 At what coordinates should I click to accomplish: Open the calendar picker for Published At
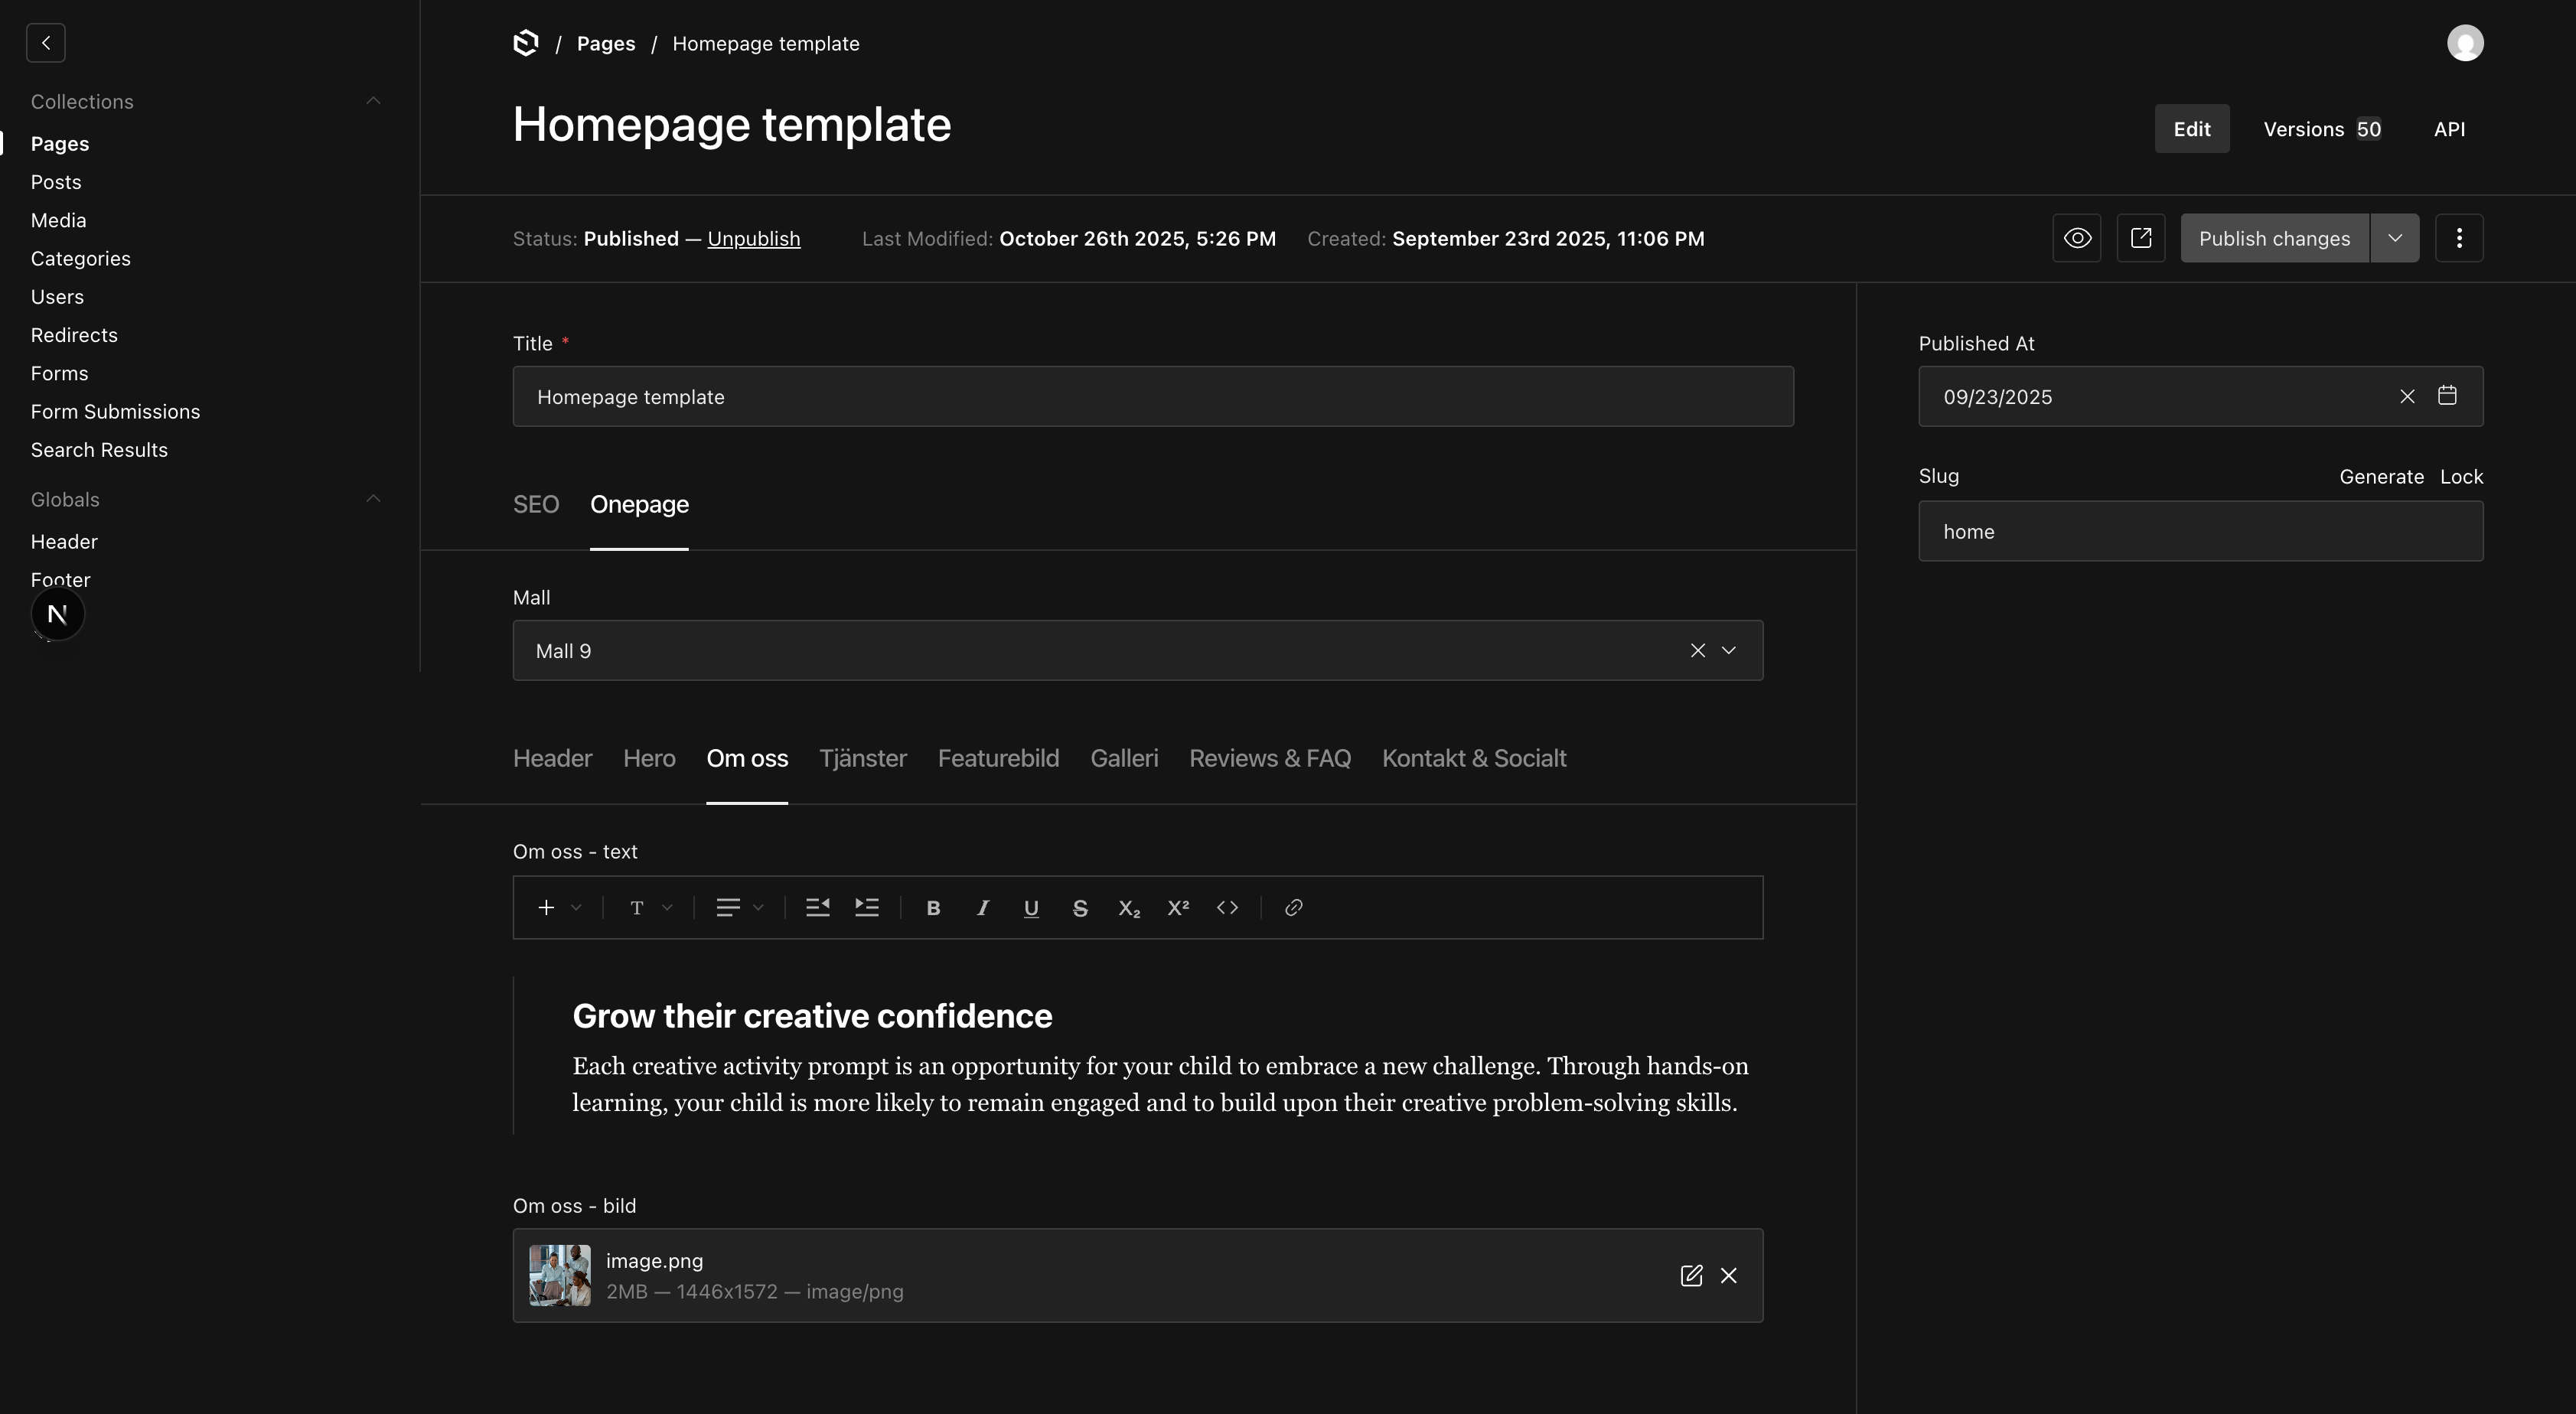click(2447, 396)
